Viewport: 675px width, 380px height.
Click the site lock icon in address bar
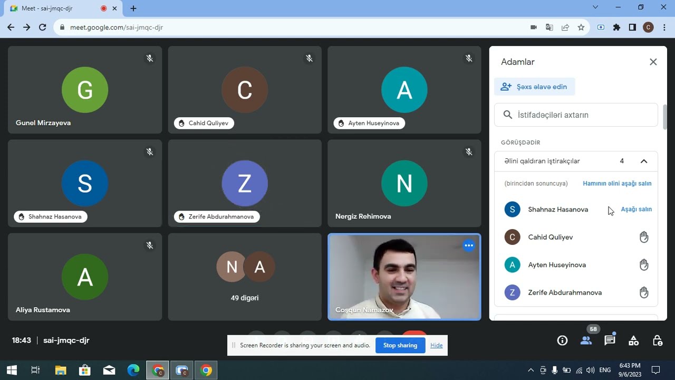coord(62,27)
